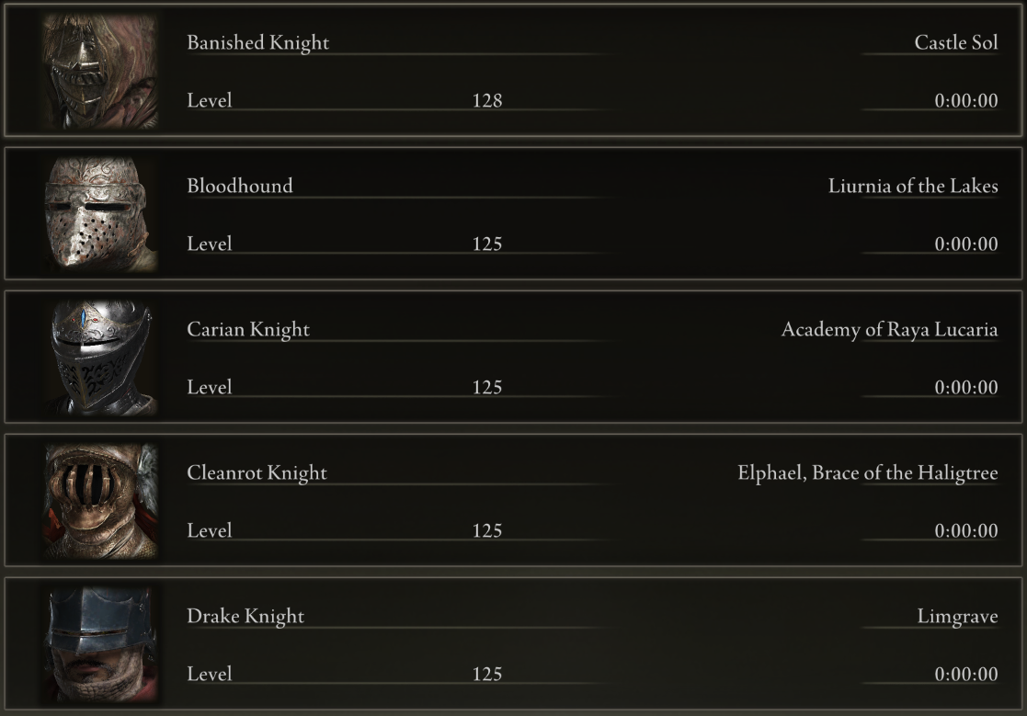Image resolution: width=1027 pixels, height=716 pixels.
Task: Select the Banished Knight helmet portrait
Action: point(100,71)
